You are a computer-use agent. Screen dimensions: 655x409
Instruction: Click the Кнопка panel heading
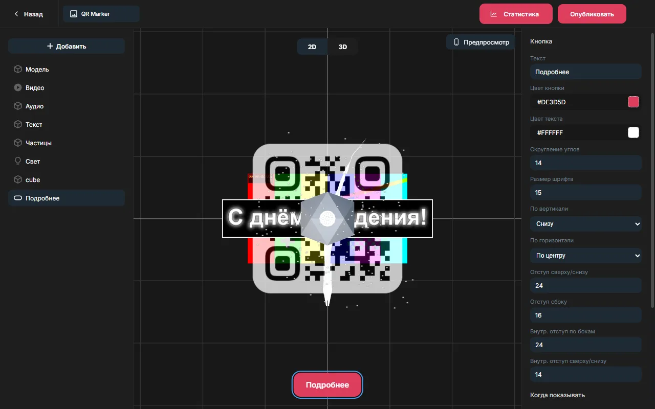coord(541,41)
